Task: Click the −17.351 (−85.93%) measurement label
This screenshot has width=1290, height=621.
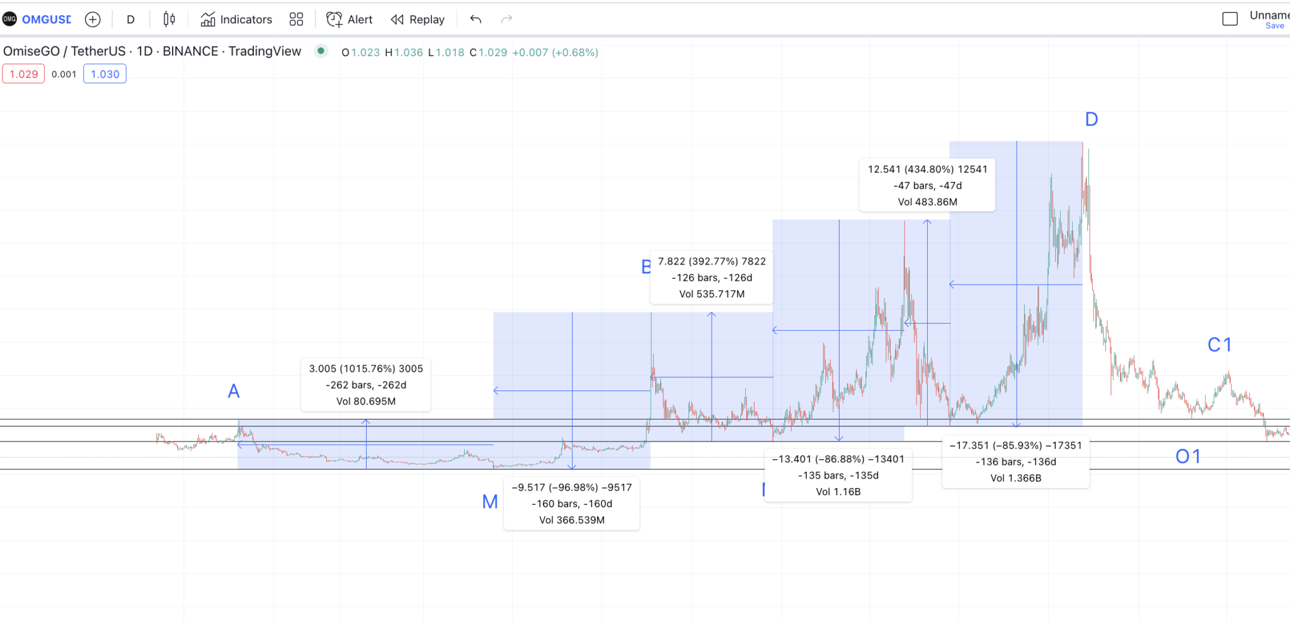Action: coord(1016,445)
